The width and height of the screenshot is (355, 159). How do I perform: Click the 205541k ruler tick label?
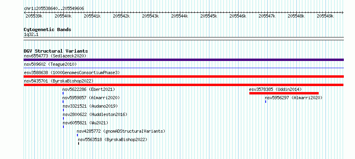point(93,16)
